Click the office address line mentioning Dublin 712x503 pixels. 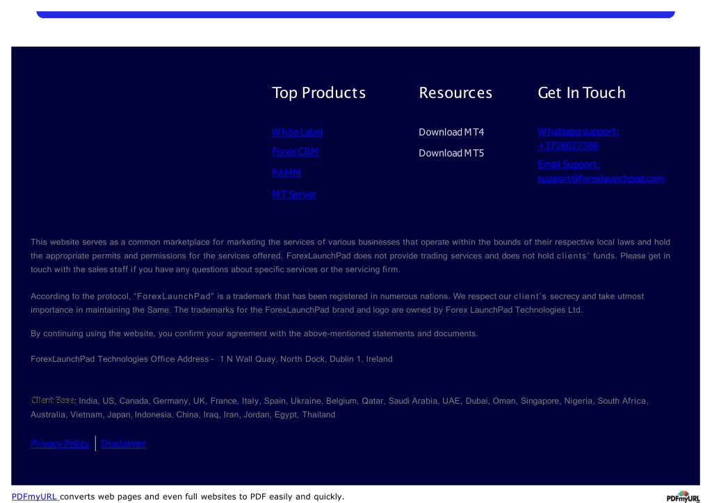(x=211, y=358)
